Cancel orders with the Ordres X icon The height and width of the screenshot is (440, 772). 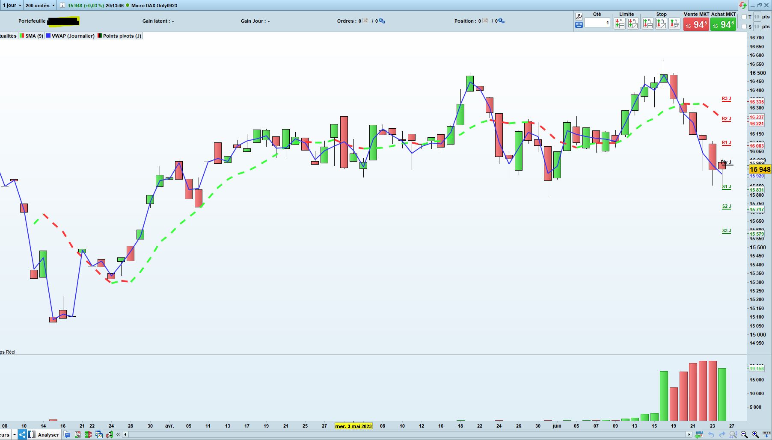tap(365, 21)
